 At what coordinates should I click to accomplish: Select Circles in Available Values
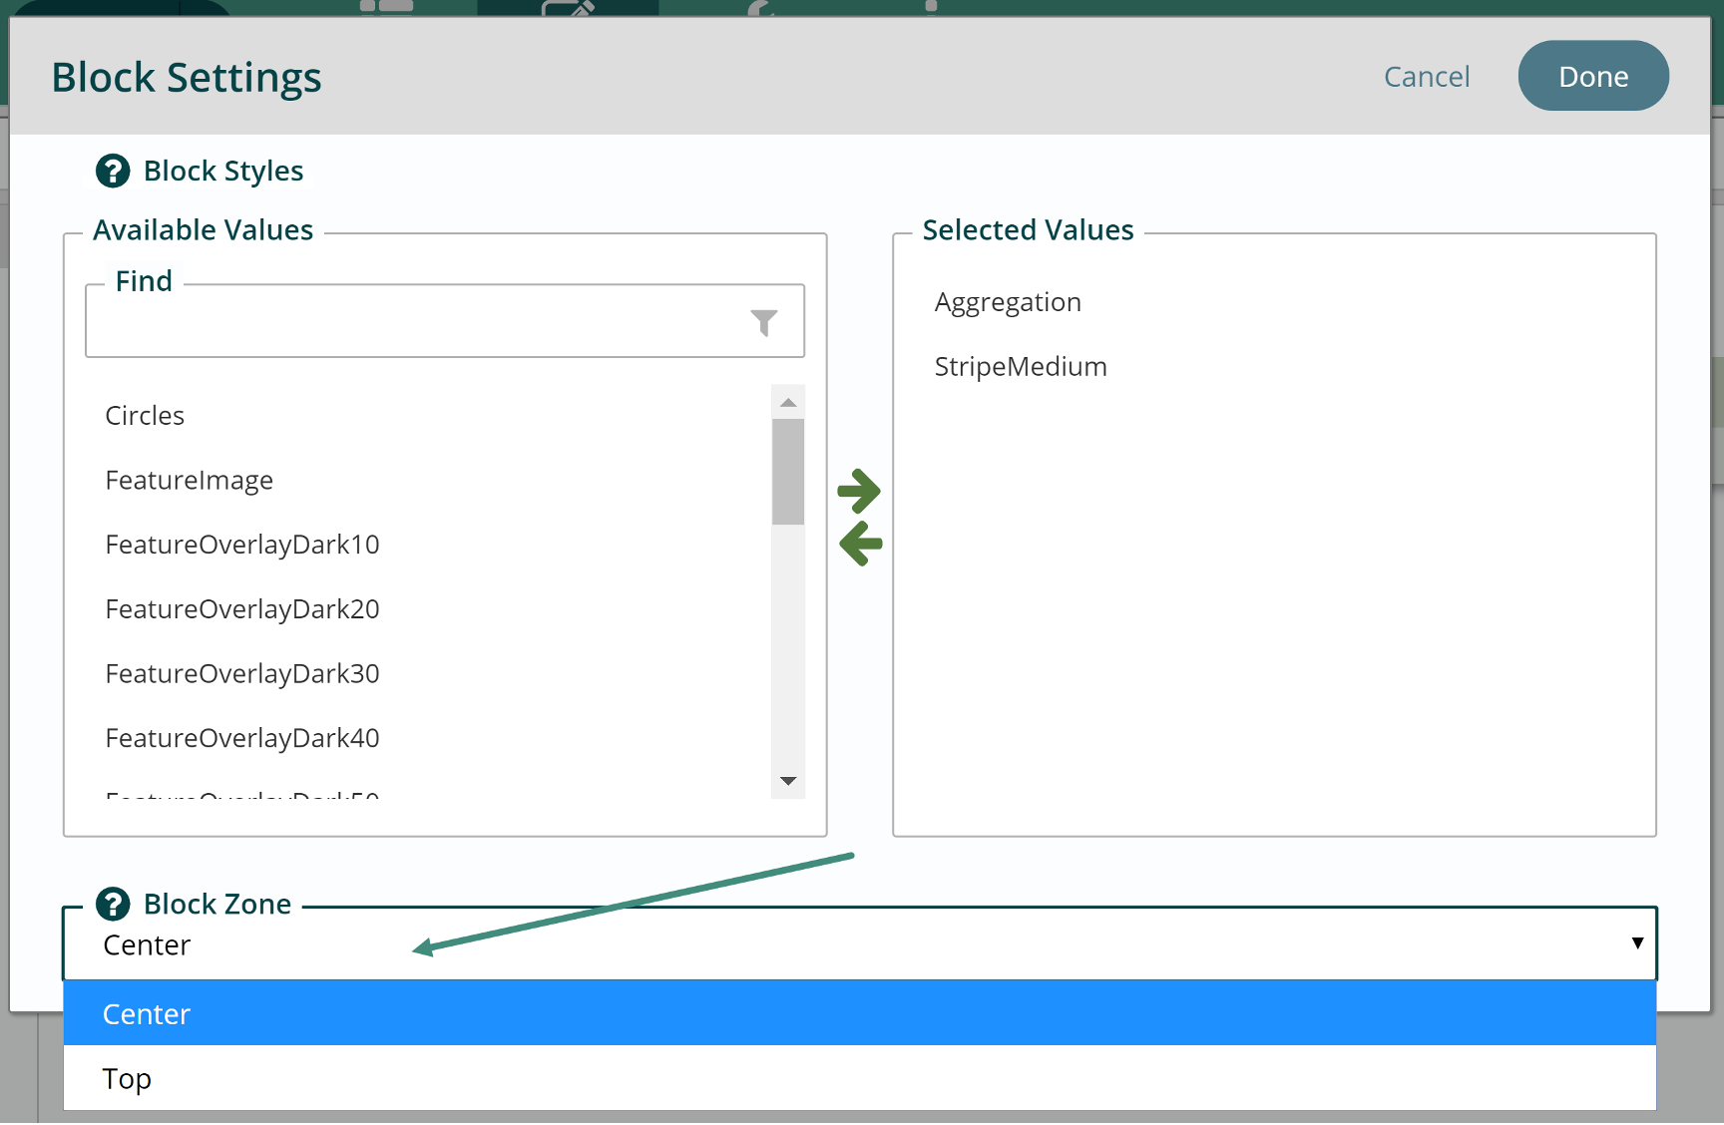pyautogui.click(x=145, y=416)
